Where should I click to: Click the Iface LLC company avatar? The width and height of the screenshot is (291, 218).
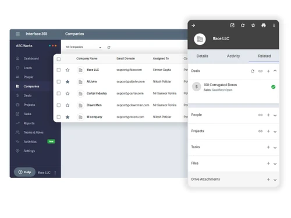pos(200,39)
